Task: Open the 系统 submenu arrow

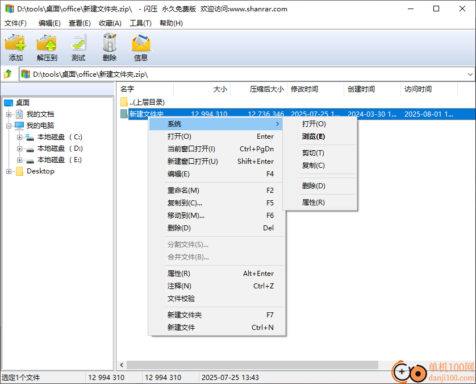Action: tap(277, 124)
